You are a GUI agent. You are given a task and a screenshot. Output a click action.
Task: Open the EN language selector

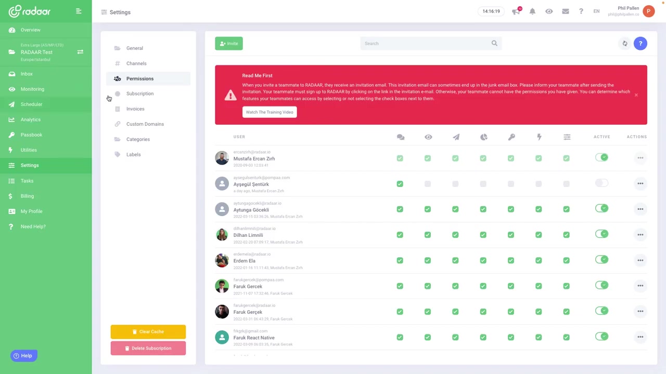(596, 11)
